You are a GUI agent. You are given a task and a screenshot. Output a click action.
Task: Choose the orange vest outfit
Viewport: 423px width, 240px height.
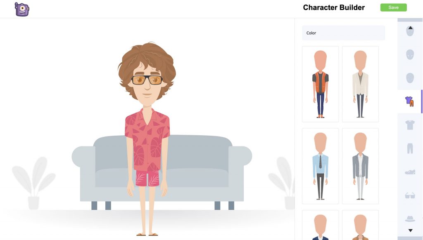[320, 84]
